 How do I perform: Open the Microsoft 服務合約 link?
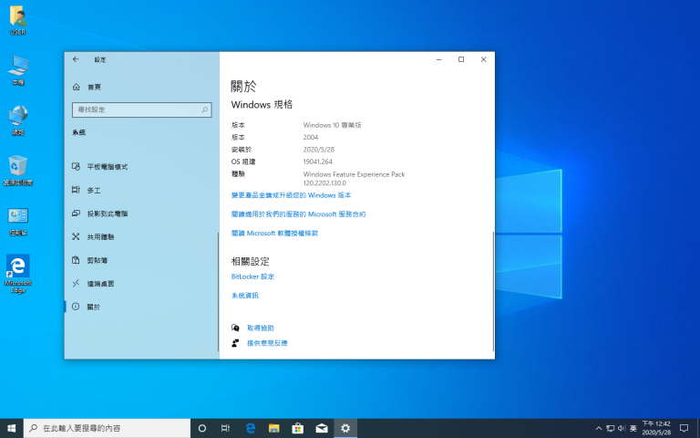coord(298,214)
